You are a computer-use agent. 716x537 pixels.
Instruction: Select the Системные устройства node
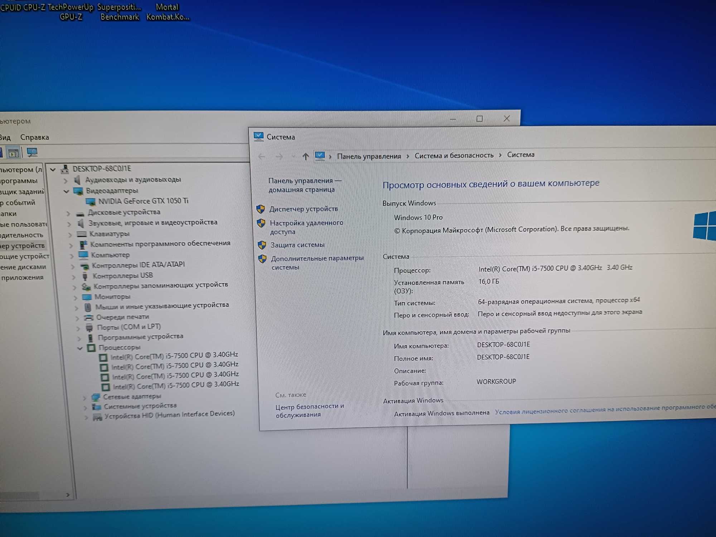(140, 406)
